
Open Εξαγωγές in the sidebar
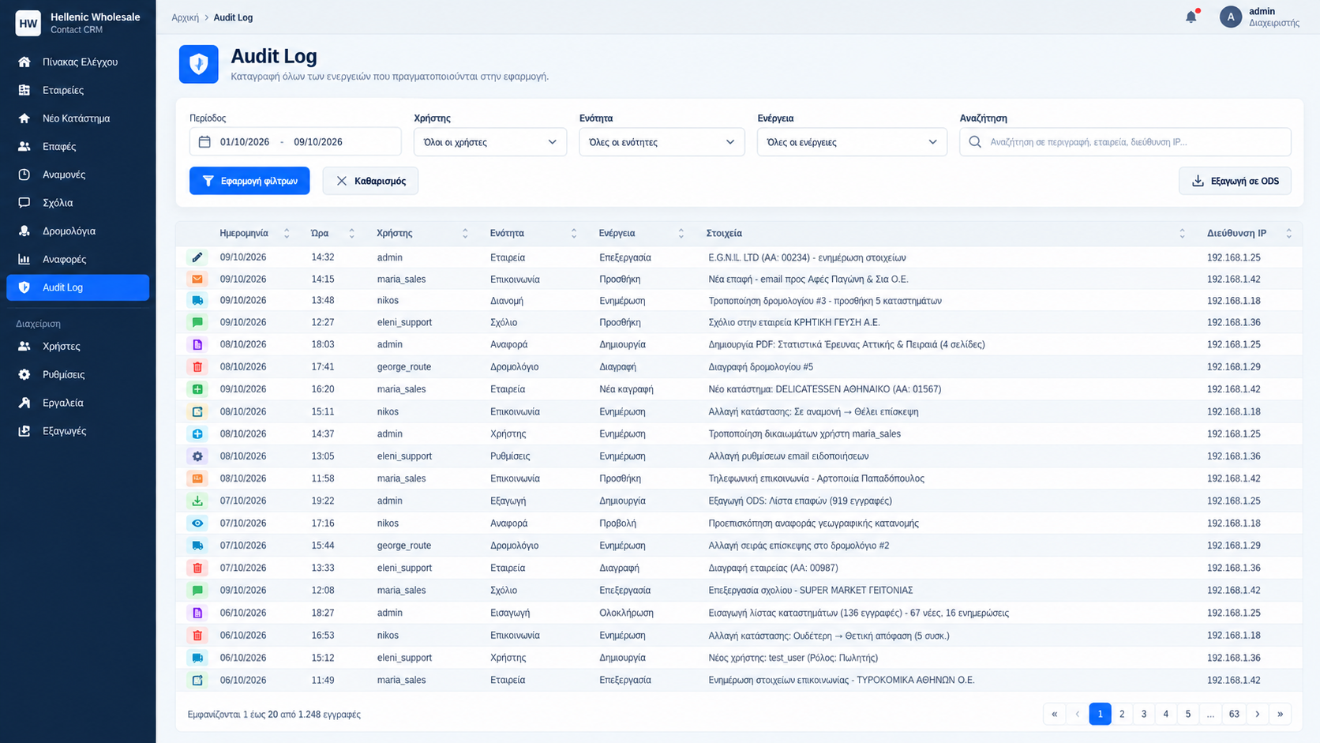click(77, 431)
